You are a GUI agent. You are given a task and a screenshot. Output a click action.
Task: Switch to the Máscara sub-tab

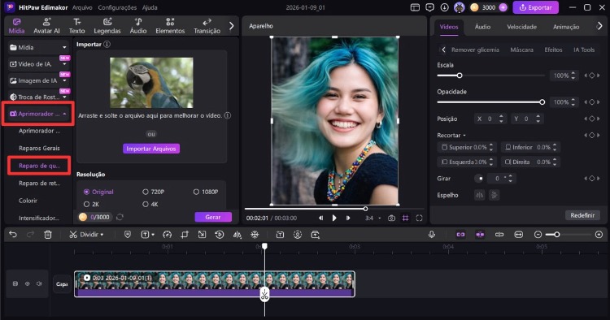tap(521, 50)
